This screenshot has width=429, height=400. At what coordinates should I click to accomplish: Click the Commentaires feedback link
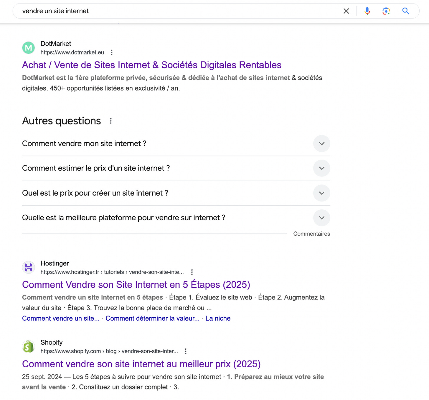click(312, 234)
